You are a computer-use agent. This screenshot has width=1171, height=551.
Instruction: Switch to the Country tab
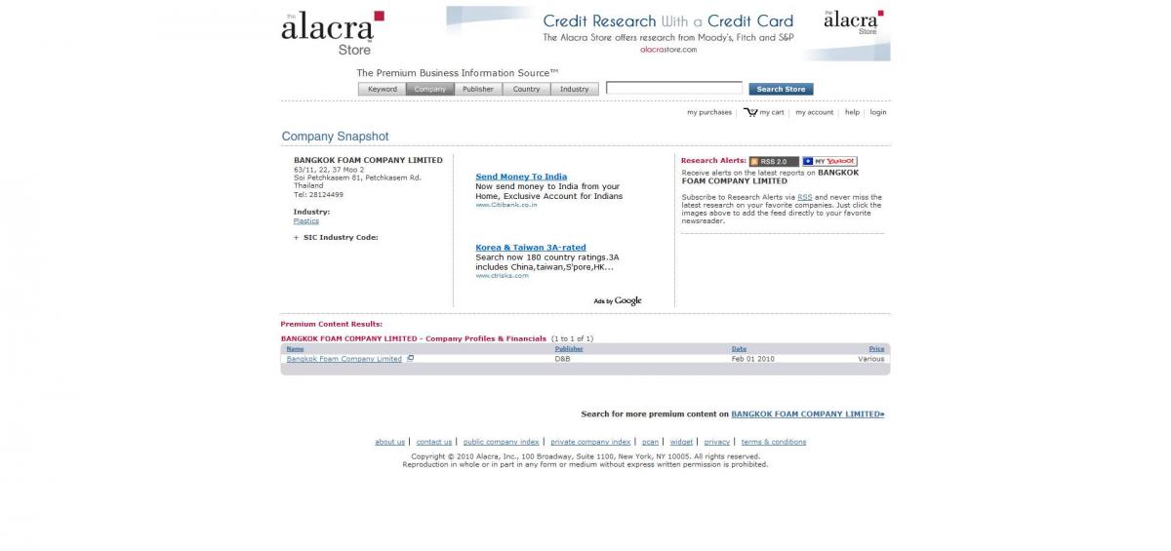pyautogui.click(x=526, y=89)
